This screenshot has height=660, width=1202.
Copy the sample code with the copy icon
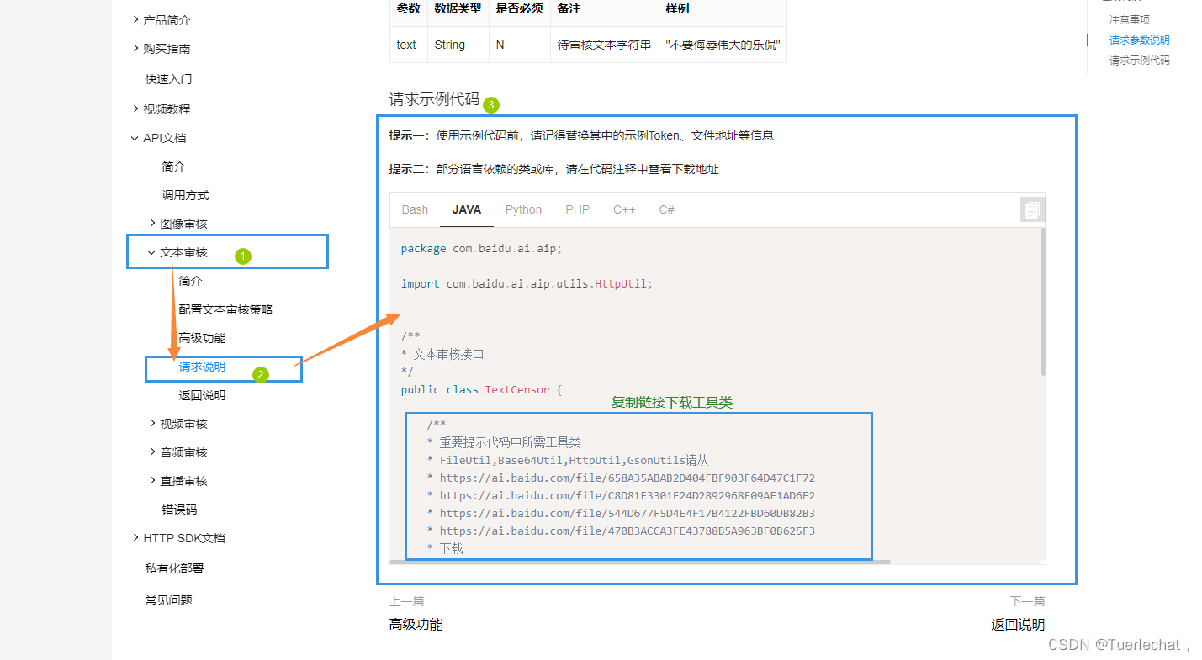click(1032, 209)
